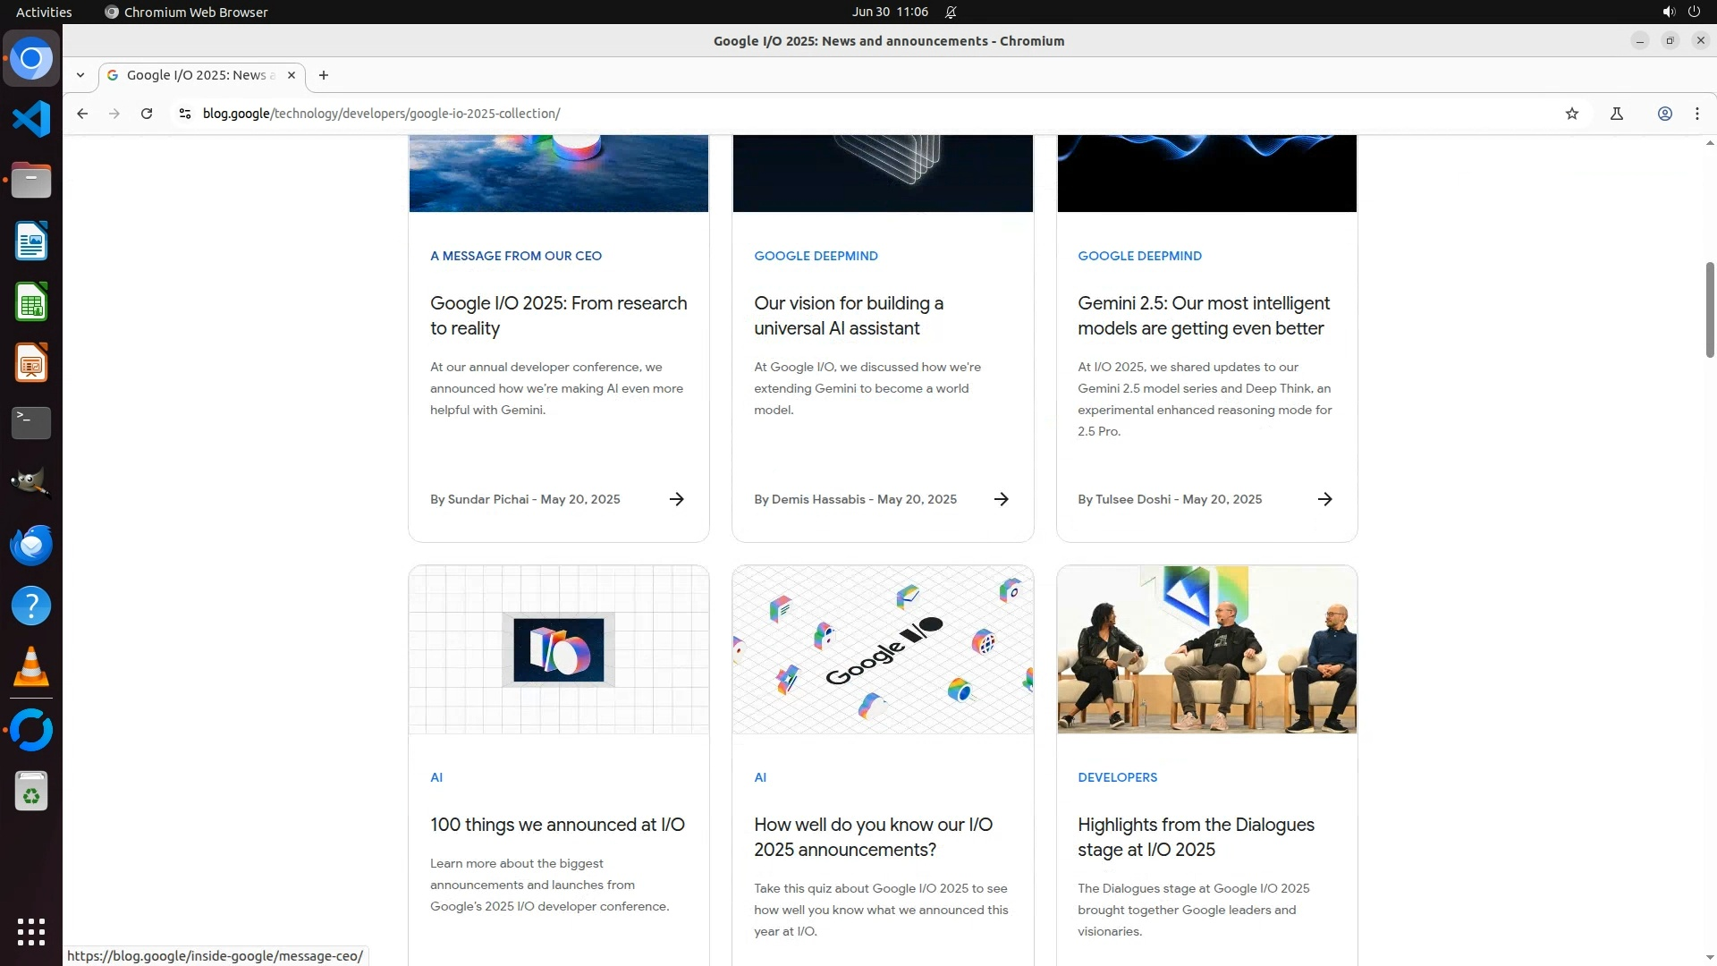
Task: Reload the current page
Action: coord(147,114)
